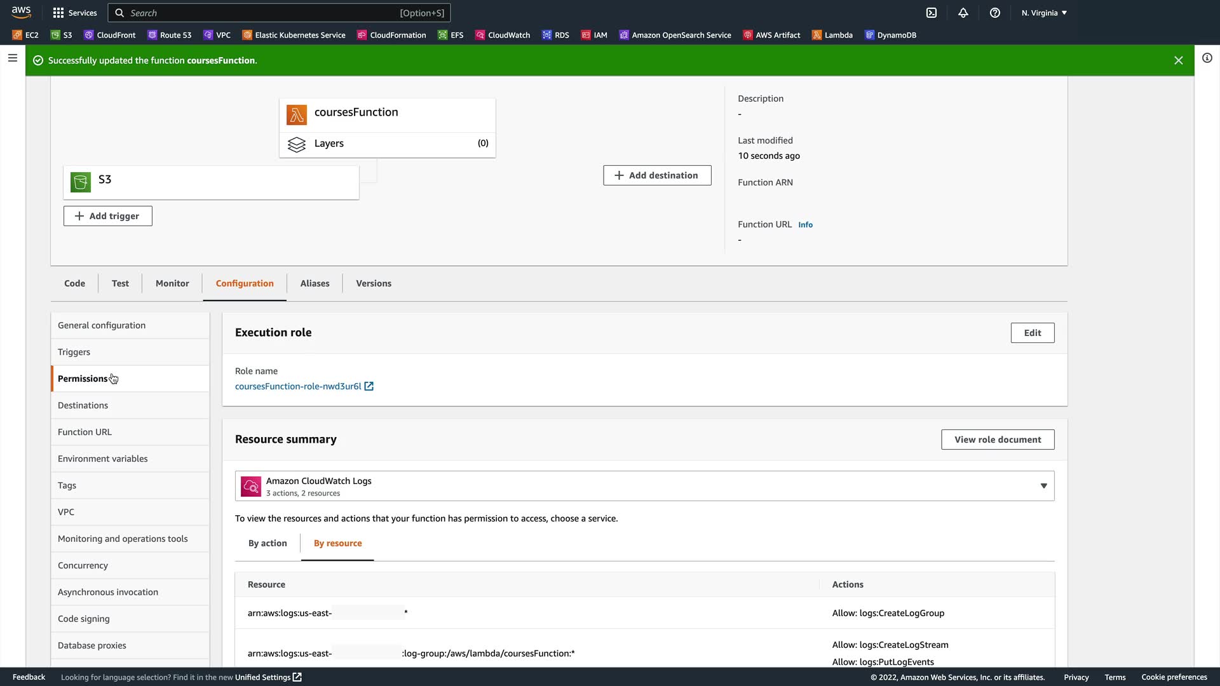Image resolution: width=1220 pixels, height=686 pixels.
Task: Open the notifications bell
Action: (963, 13)
